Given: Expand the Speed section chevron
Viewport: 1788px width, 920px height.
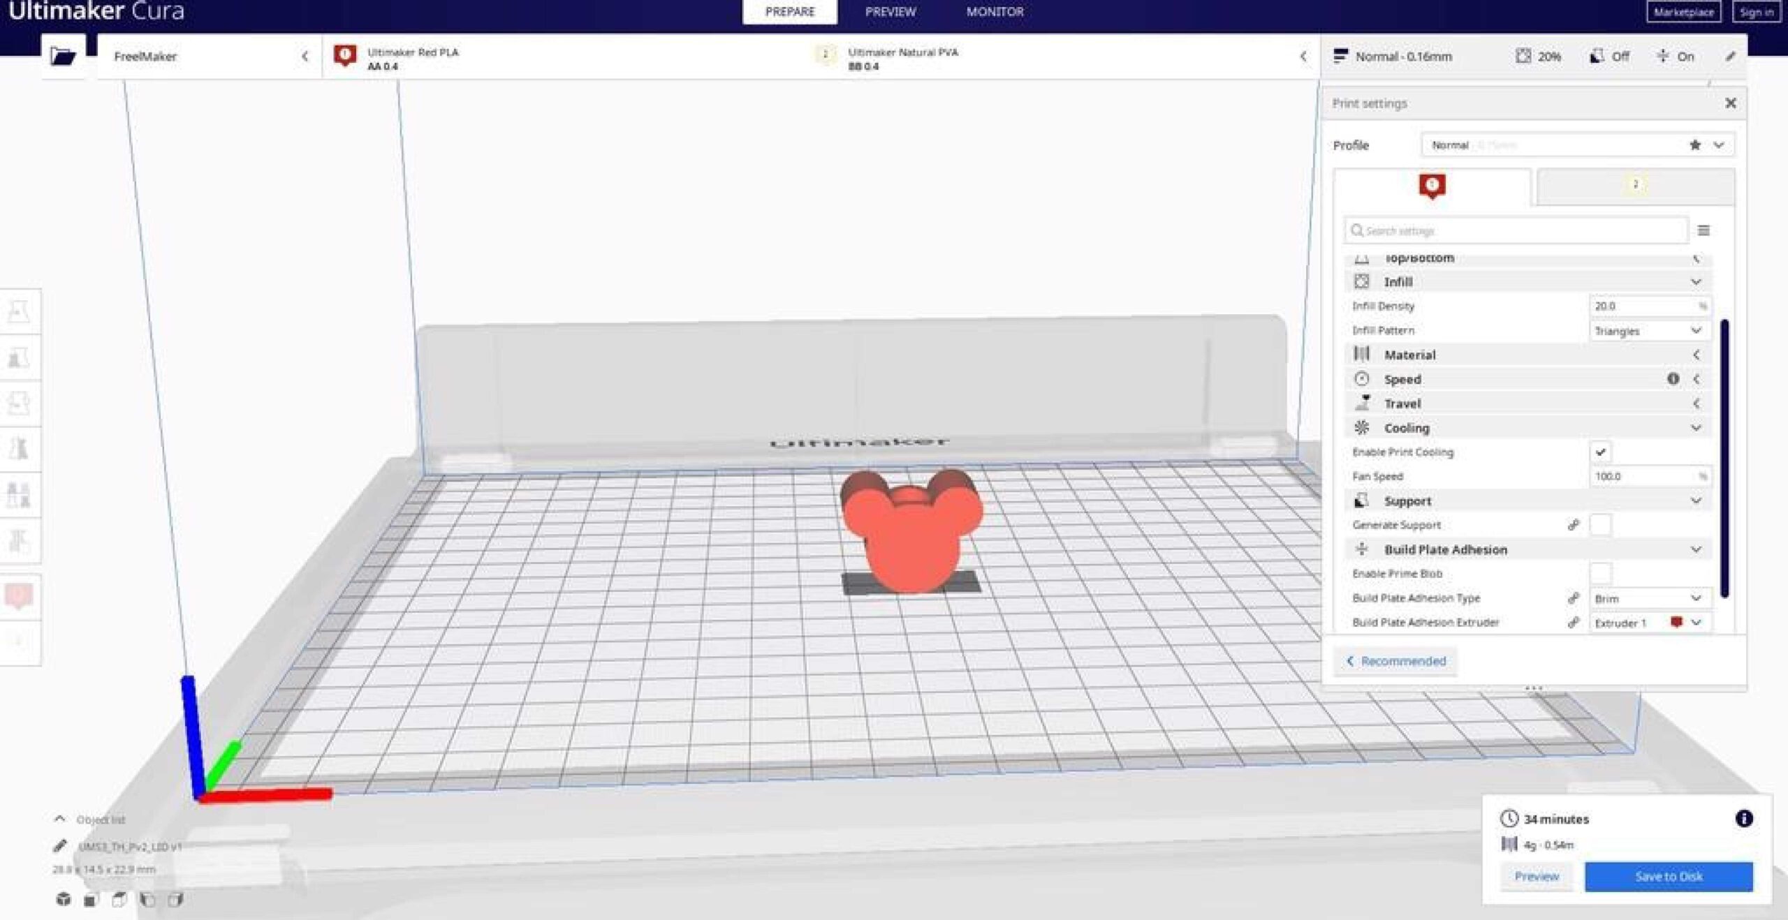Looking at the screenshot, I should point(1696,379).
